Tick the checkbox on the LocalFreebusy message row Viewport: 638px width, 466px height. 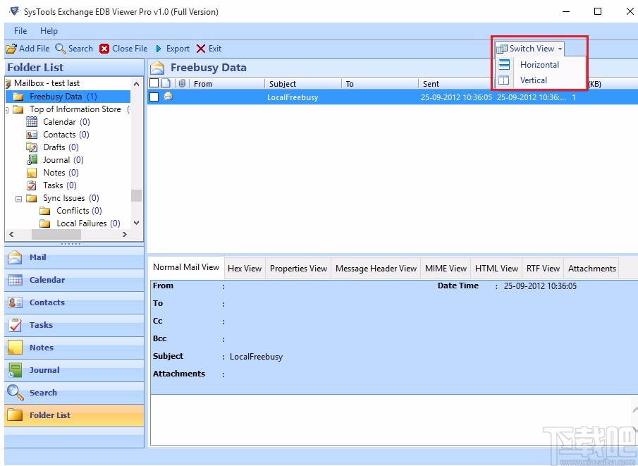click(153, 97)
